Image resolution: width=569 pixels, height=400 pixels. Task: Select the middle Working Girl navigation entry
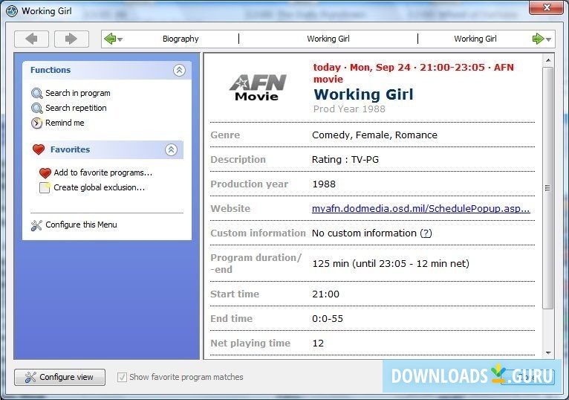click(328, 39)
